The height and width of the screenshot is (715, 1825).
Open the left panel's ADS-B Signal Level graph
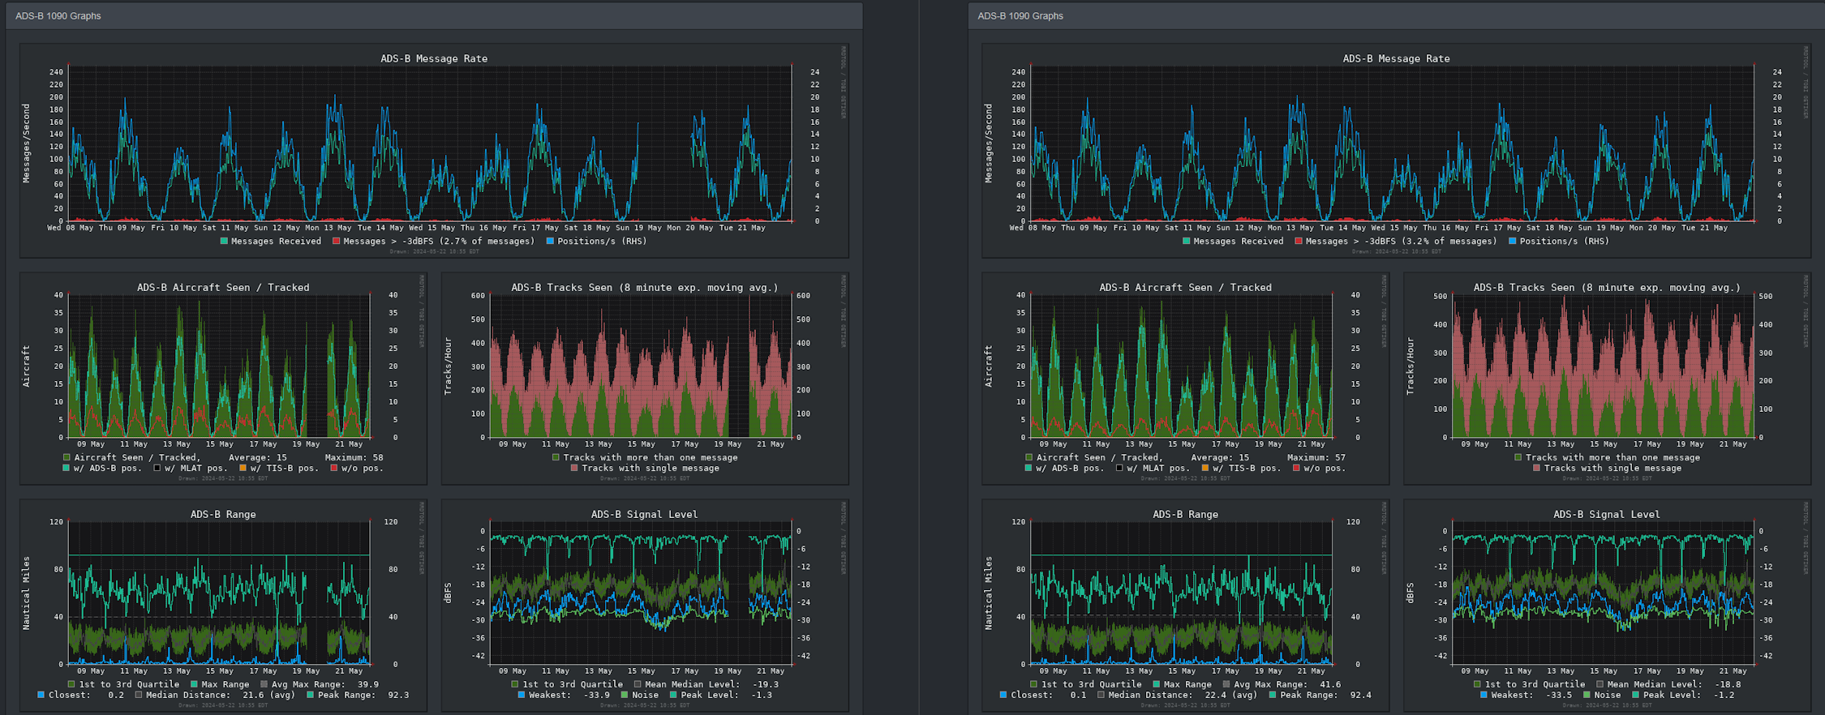click(645, 606)
